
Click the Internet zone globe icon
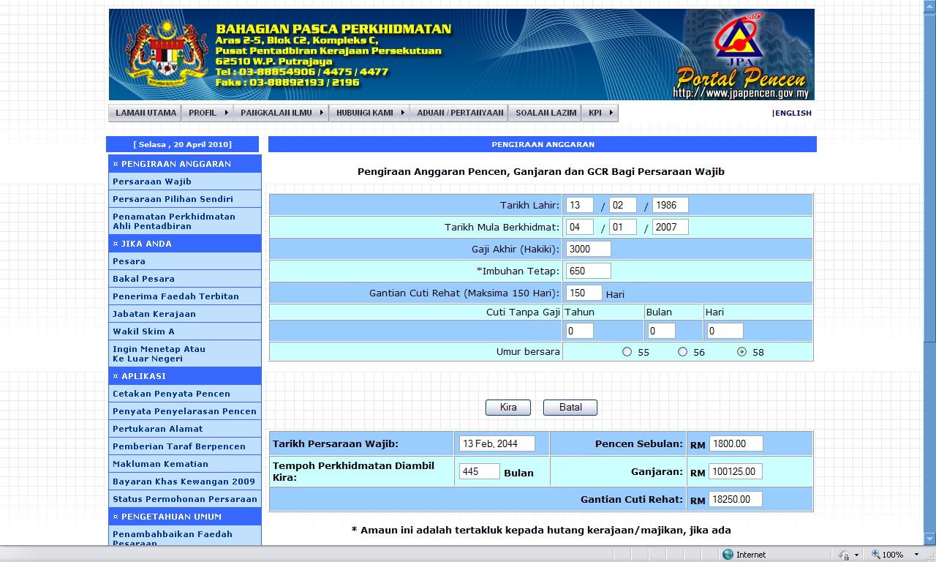click(x=728, y=555)
